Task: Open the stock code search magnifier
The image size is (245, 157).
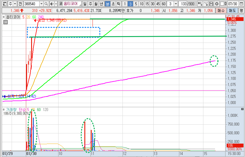Action: click(46, 4)
